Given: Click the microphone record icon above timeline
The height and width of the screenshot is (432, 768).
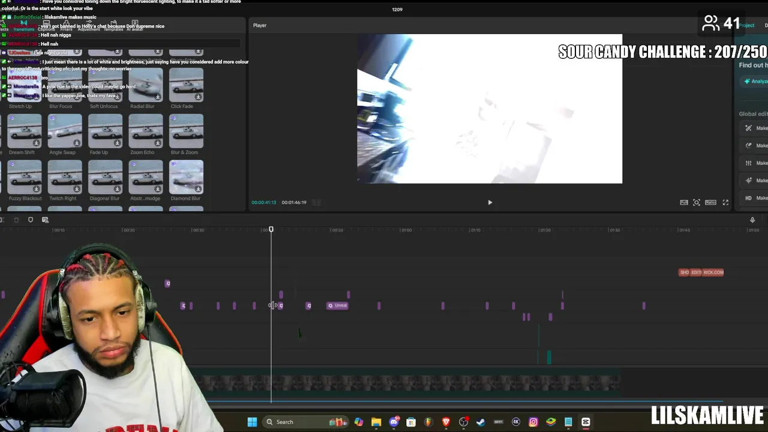Looking at the screenshot, I should pos(752,220).
